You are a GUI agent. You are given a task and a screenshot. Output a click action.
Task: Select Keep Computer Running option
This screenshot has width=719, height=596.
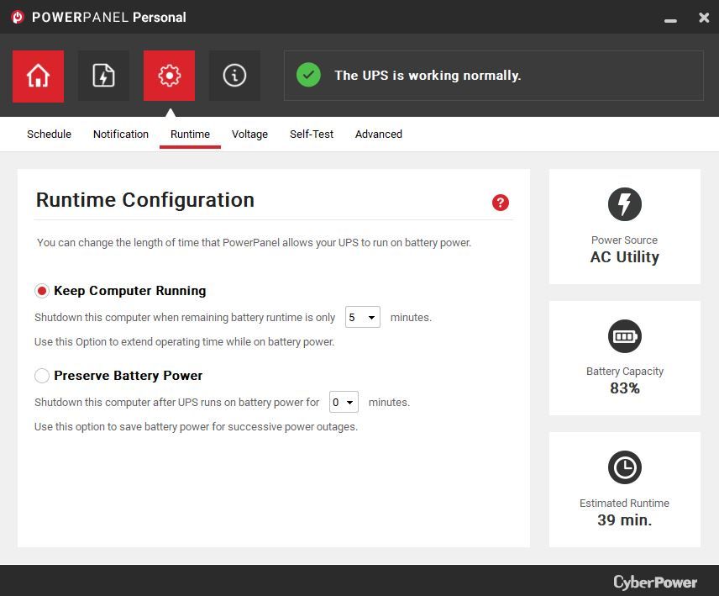pos(42,291)
